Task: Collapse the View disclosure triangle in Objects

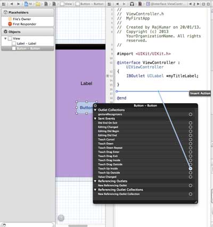Action: point(5,38)
